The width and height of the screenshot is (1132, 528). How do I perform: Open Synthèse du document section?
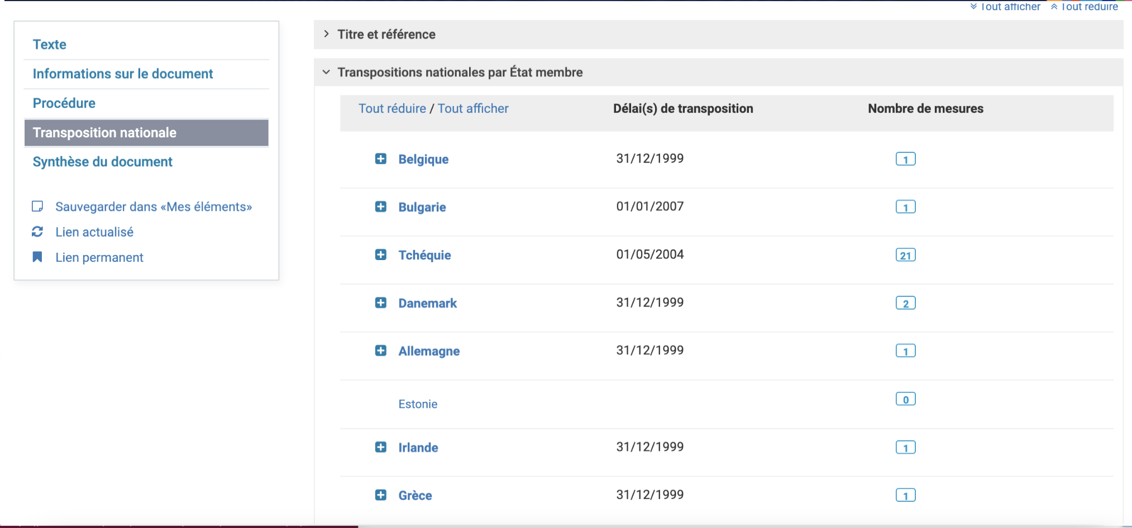click(103, 162)
